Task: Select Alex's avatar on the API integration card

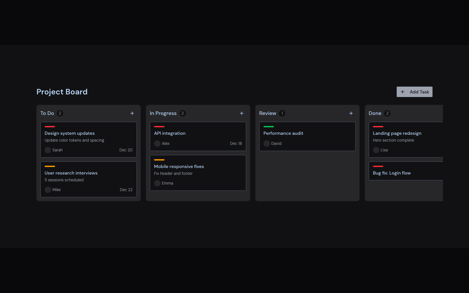Action: 157,143
